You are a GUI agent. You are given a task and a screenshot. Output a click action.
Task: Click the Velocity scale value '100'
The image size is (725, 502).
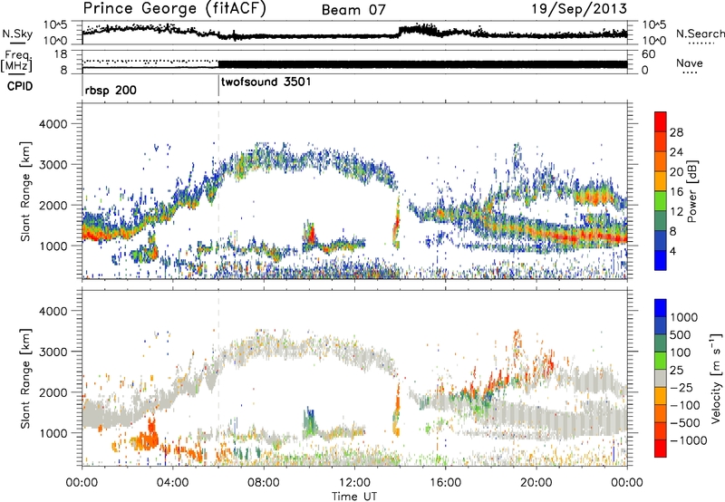(x=681, y=352)
